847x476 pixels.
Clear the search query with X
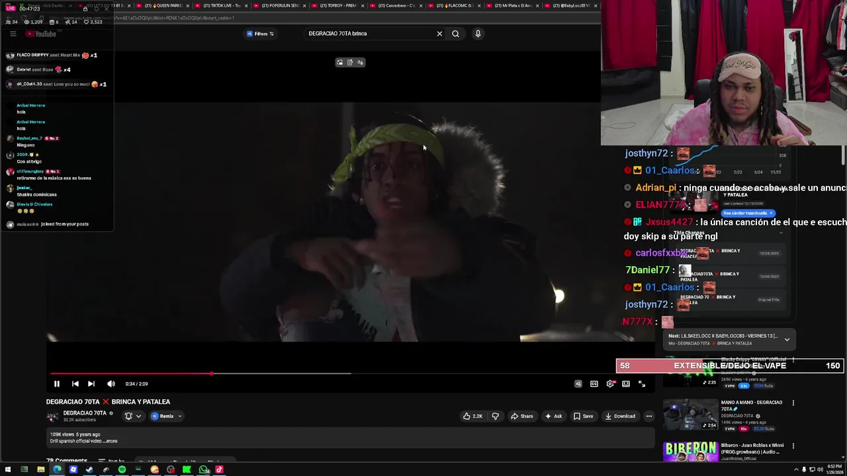tap(439, 34)
